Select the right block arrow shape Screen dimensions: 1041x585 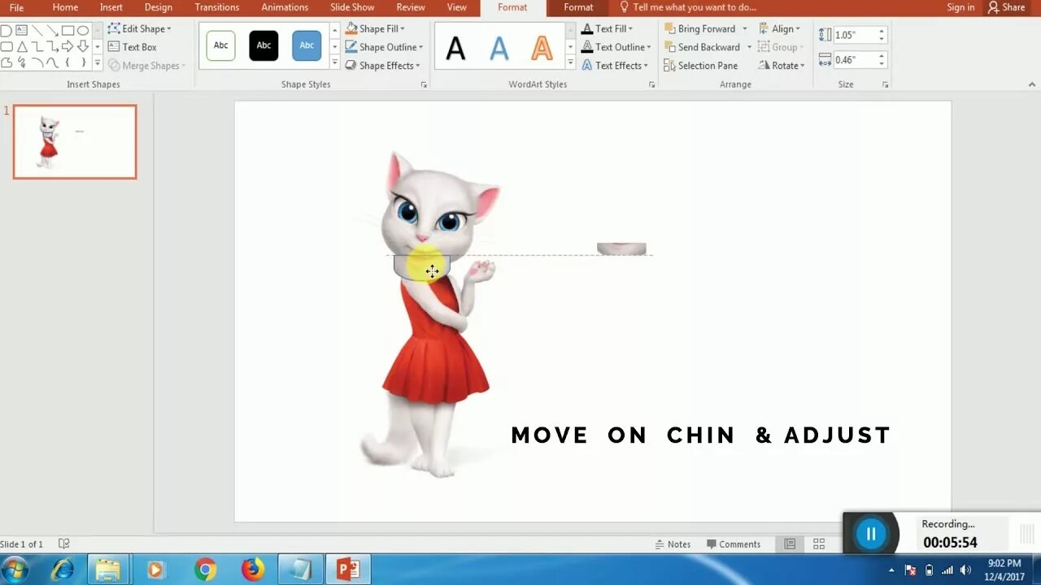68,46
